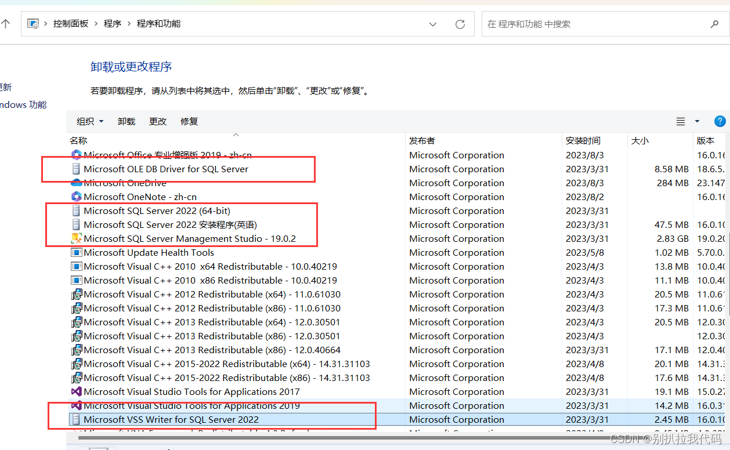Click the 47.5 MB size cell
This screenshot has width=730, height=450.
click(x=671, y=224)
